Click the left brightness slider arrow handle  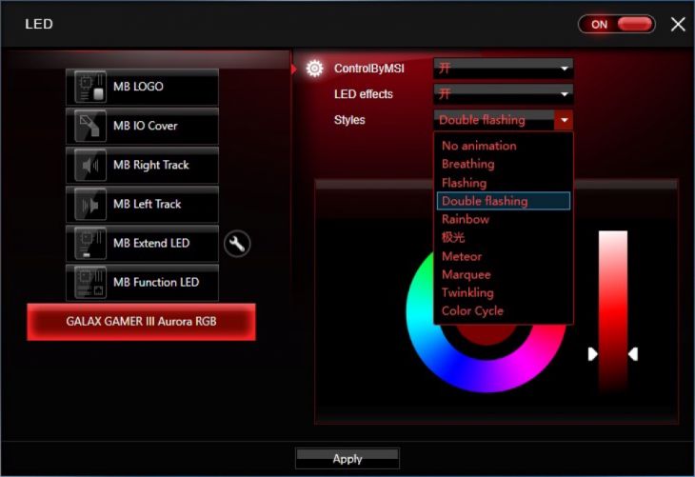(x=592, y=354)
